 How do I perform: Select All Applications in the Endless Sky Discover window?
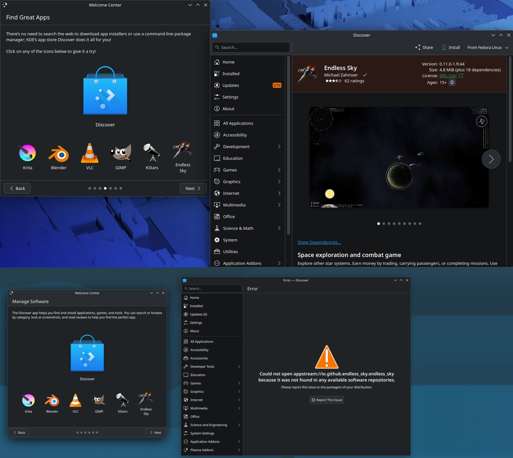248,123
